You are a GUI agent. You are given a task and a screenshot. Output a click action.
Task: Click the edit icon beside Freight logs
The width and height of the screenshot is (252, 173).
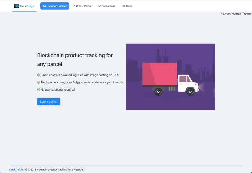pyautogui.click(x=100, y=6)
